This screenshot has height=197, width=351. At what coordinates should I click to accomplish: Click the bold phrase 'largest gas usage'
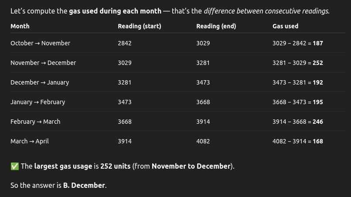pyautogui.click(x=63, y=166)
